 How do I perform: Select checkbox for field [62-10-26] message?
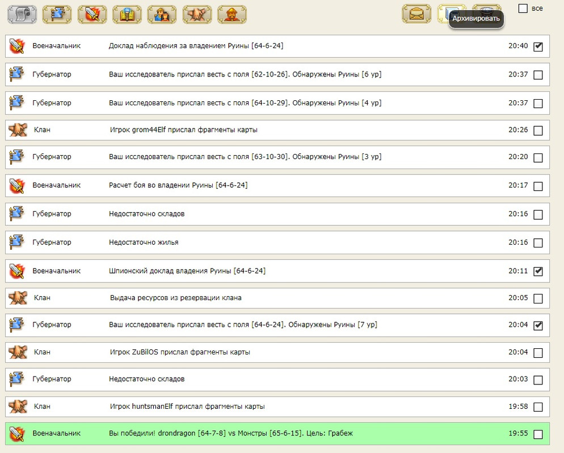tap(538, 75)
